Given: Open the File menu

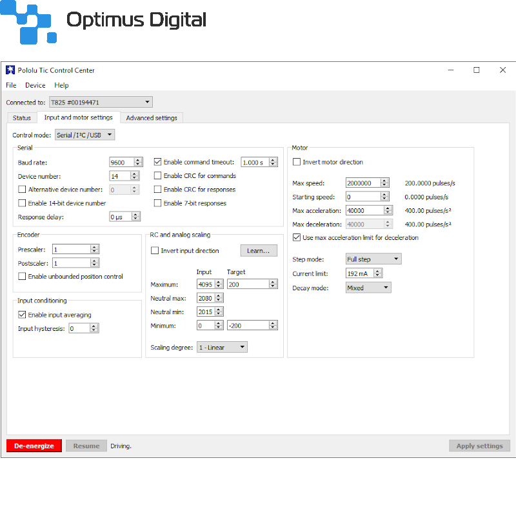Looking at the screenshot, I should 11,85.
